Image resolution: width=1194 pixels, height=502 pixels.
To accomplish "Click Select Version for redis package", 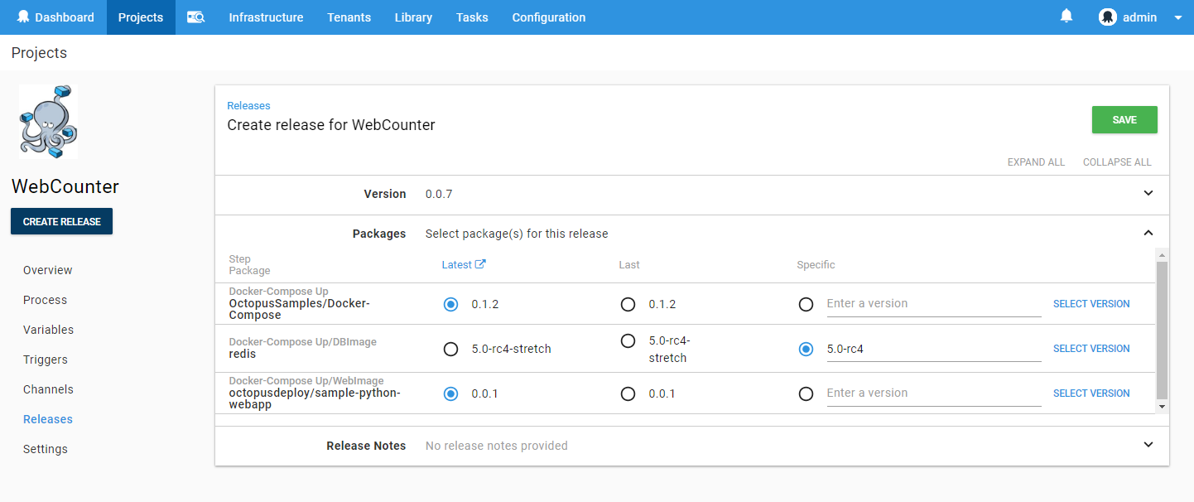I will pyautogui.click(x=1090, y=349).
